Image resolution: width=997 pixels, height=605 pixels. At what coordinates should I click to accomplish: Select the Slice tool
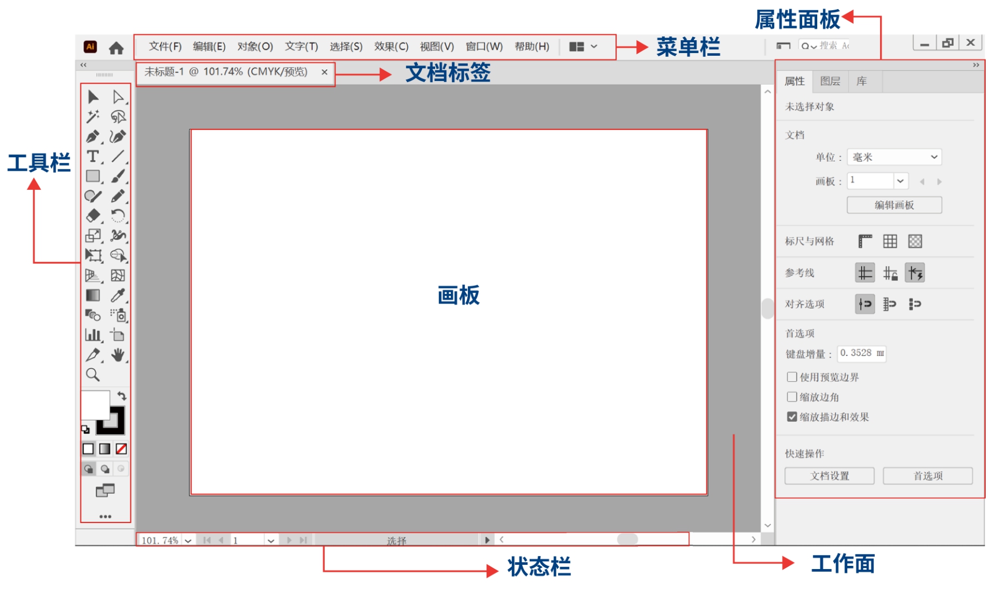pos(93,355)
